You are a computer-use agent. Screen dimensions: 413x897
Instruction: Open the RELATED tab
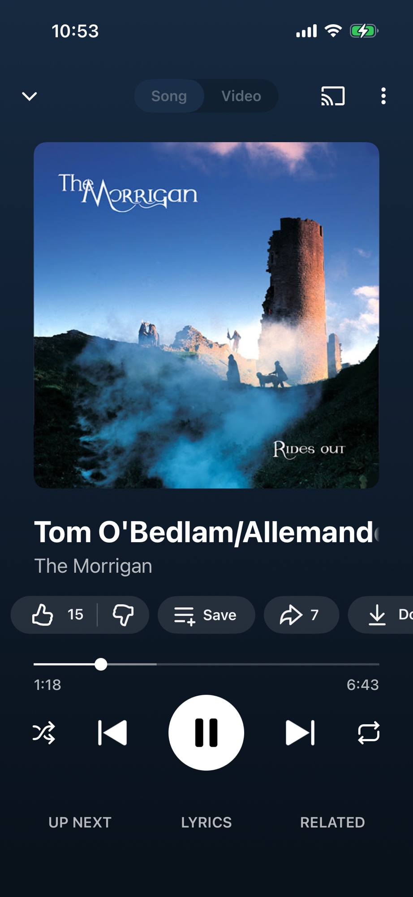(x=332, y=822)
